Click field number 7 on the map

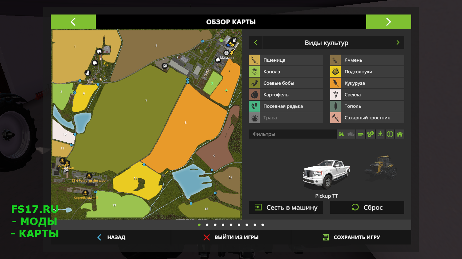pos(146,101)
